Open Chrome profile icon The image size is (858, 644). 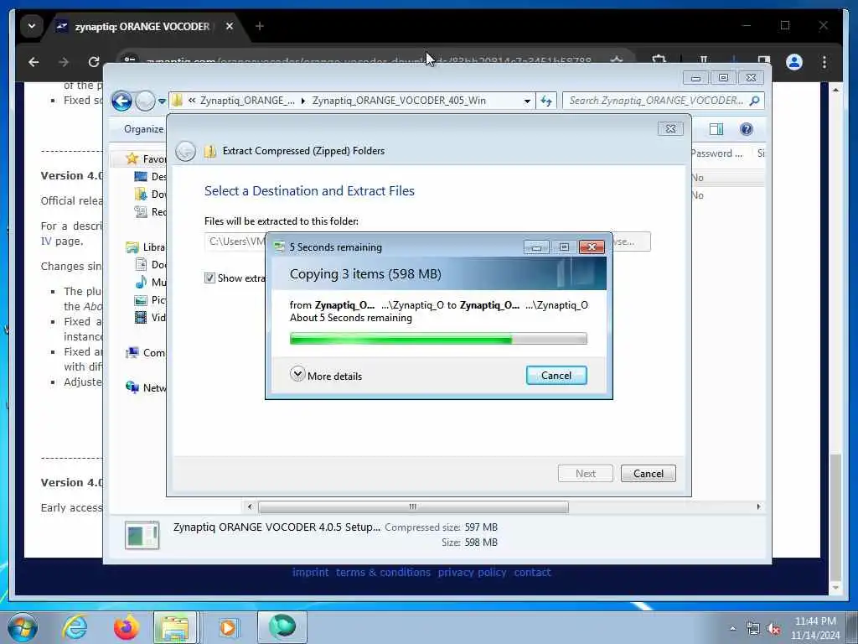[x=794, y=62]
